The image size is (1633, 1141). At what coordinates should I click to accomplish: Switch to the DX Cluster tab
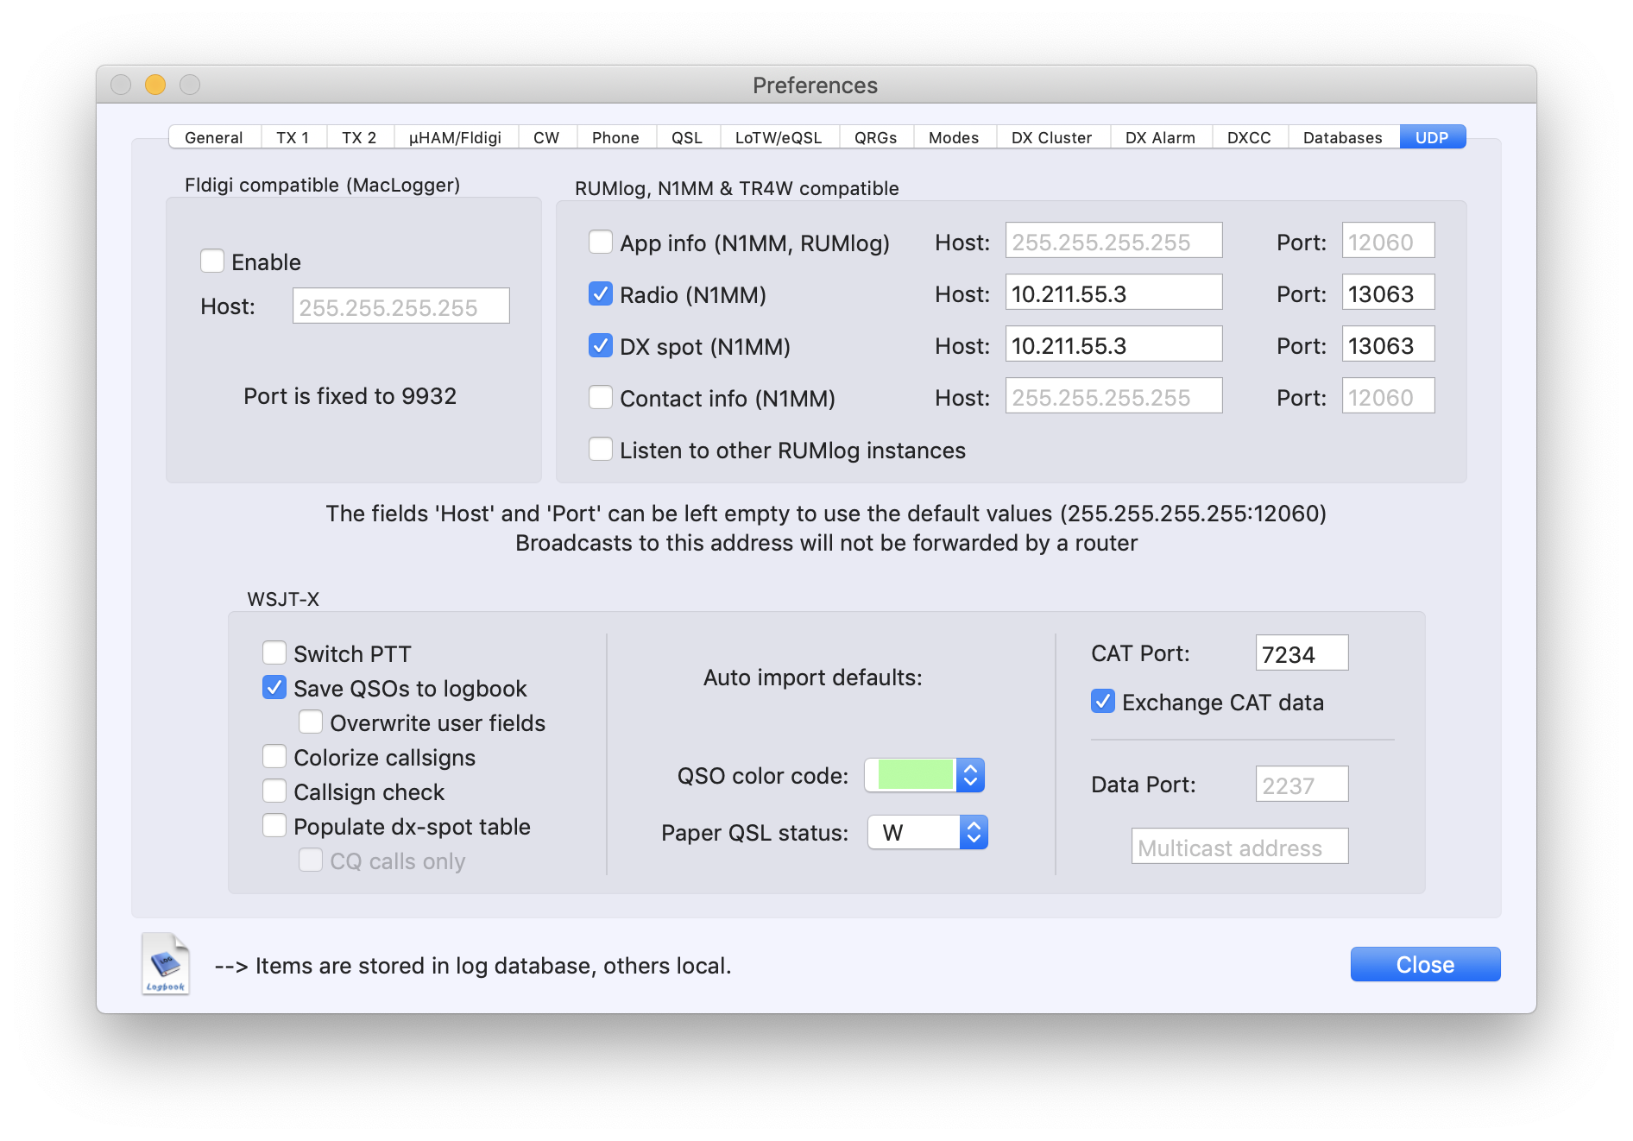point(1051,137)
